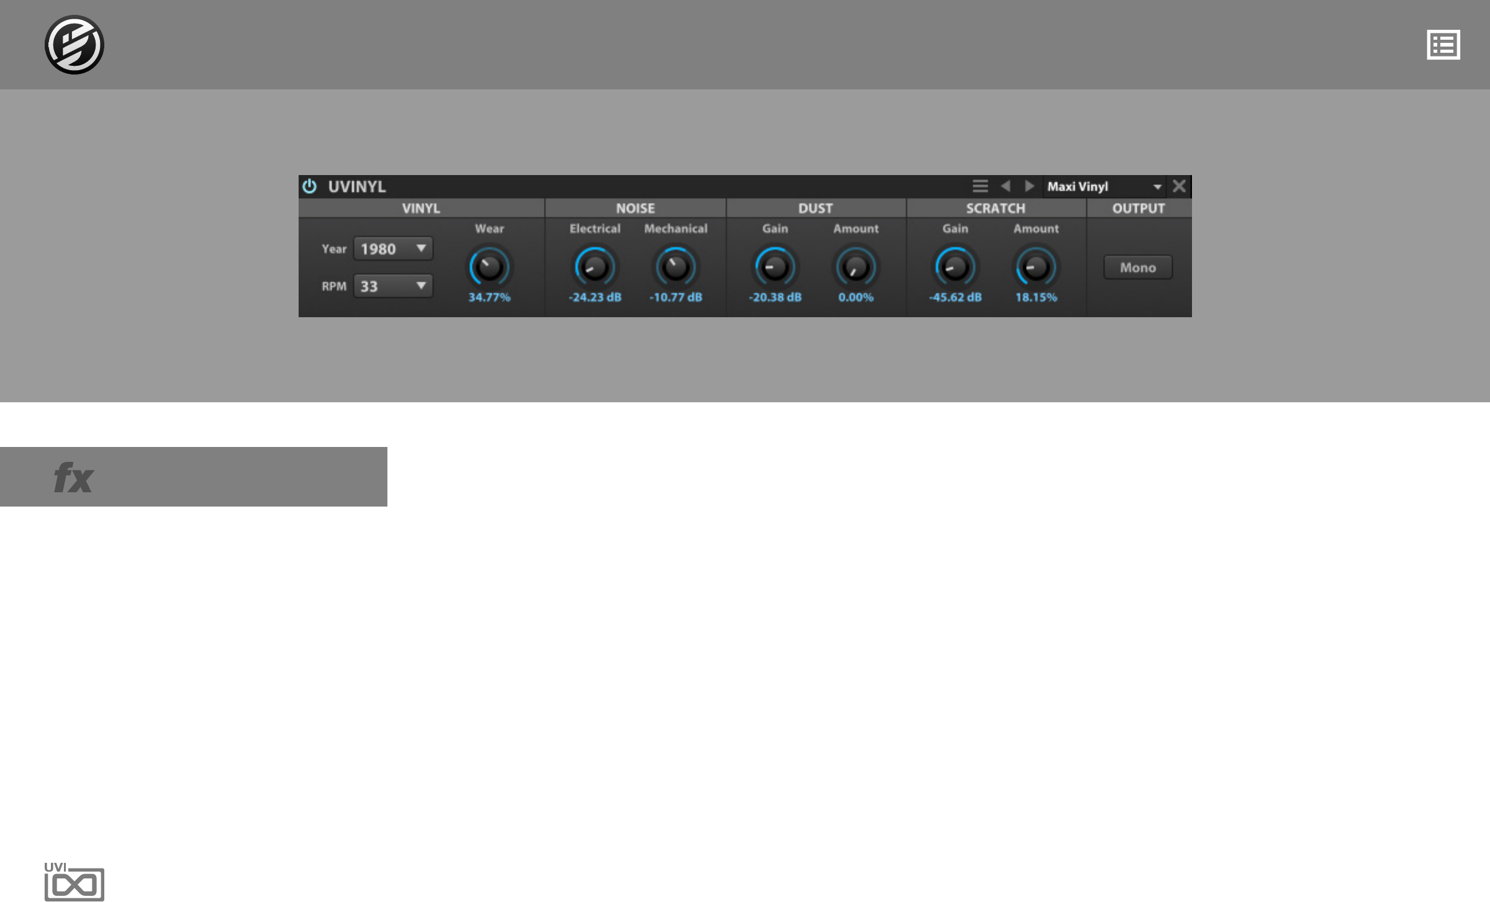Open the table of contents list icon
The width and height of the screenshot is (1490, 902).
[x=1443, y=45]
